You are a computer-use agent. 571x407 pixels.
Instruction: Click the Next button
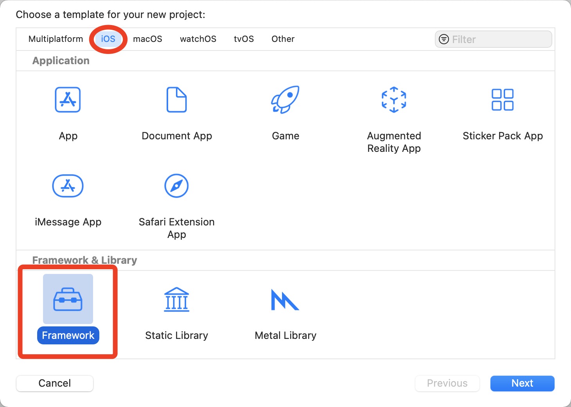coord(522,383)
